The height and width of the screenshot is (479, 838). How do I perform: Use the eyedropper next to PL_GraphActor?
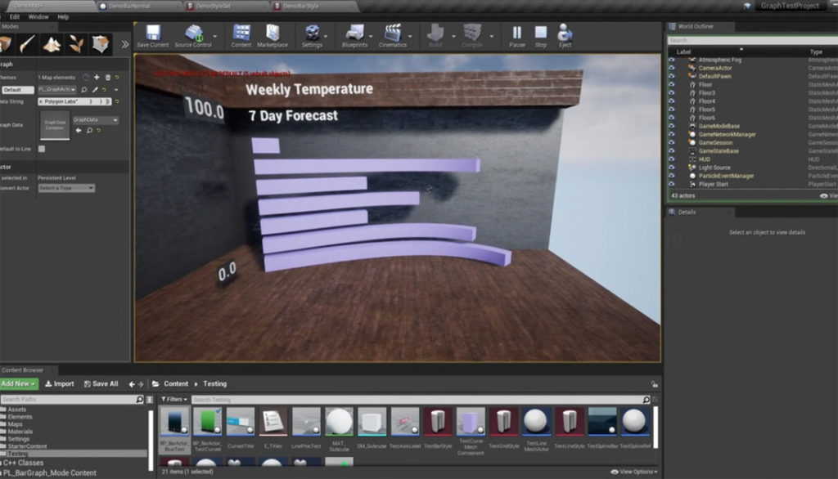[94, 89]
